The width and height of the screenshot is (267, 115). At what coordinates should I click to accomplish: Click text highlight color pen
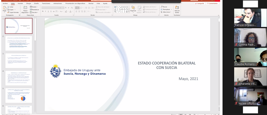click(66, 11)
